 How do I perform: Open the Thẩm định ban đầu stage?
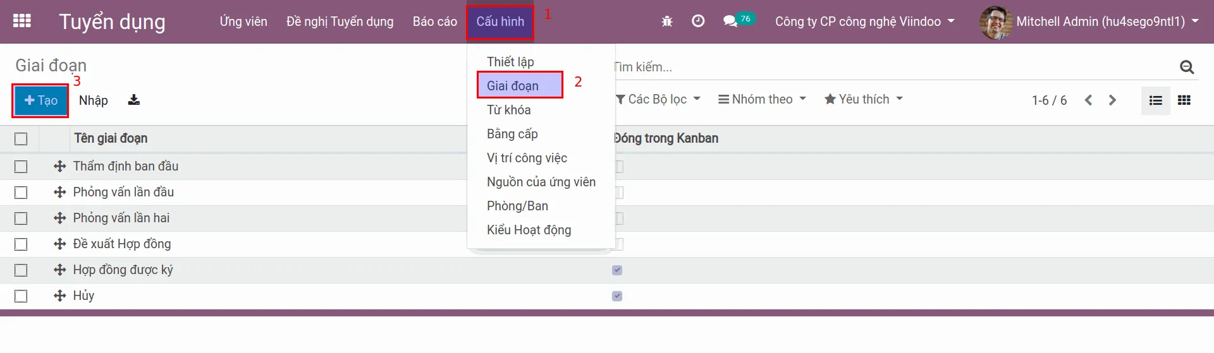pos(126,166)
